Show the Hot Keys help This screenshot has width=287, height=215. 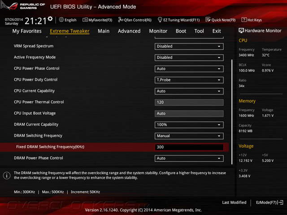pos(252,20)
